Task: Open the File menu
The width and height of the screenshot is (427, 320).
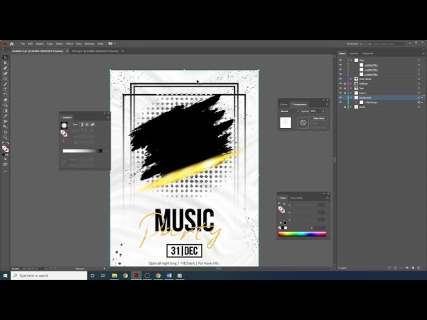Action: 23,43
